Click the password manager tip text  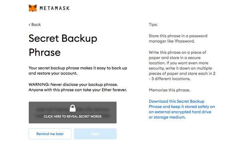click(x=178, y=38)
